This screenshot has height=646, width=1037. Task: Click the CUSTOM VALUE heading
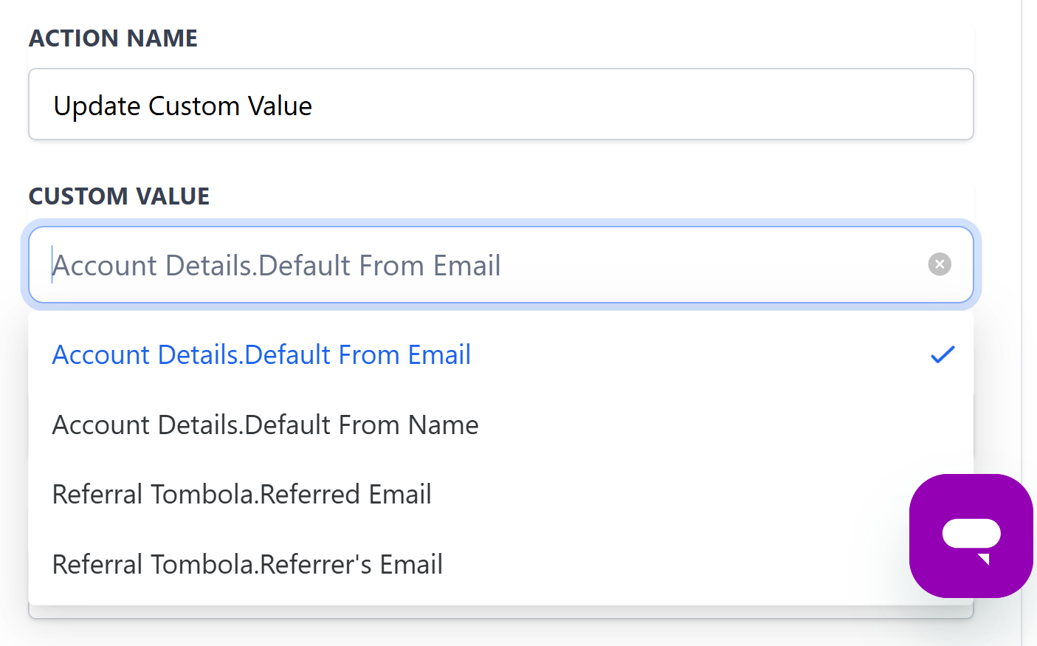119,196
